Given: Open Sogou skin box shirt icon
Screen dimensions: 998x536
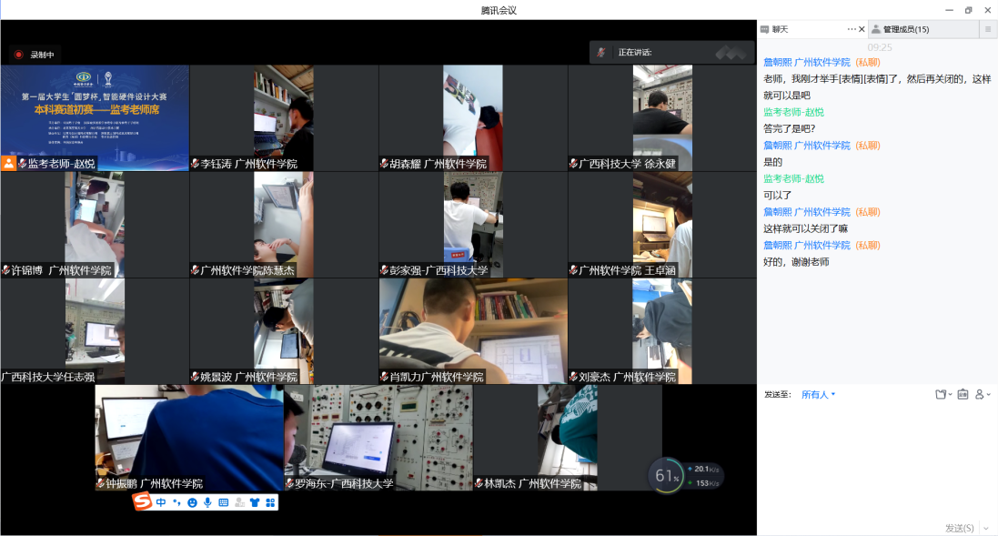Looking at the screenshot, I should tap(255, 503).
